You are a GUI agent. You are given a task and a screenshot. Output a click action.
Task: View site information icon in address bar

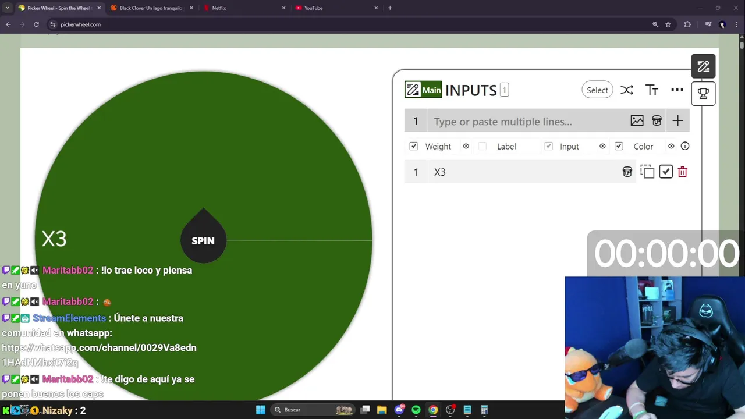pos(53,24)
